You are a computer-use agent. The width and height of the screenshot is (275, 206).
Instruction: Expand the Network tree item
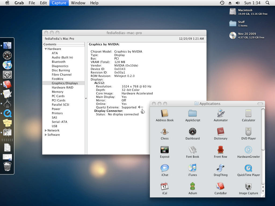46,130
